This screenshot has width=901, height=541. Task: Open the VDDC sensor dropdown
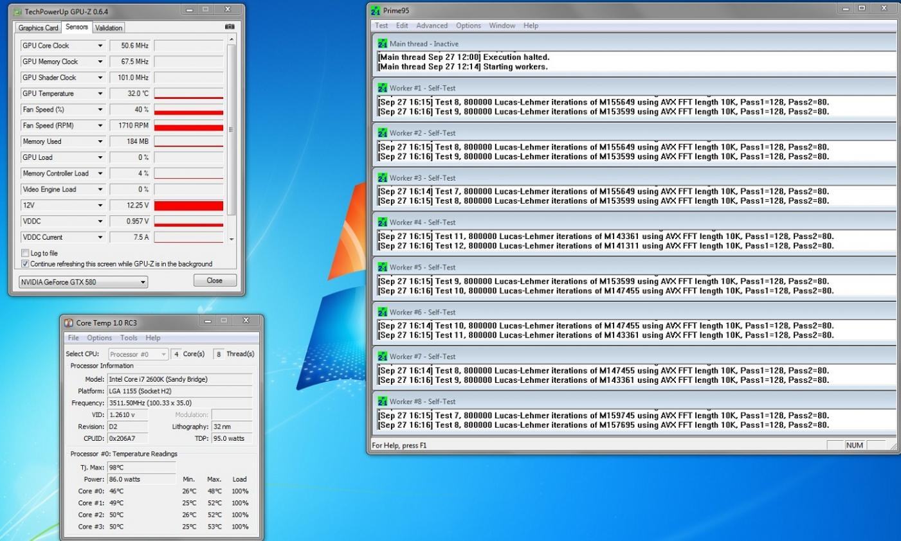point(100,221)
